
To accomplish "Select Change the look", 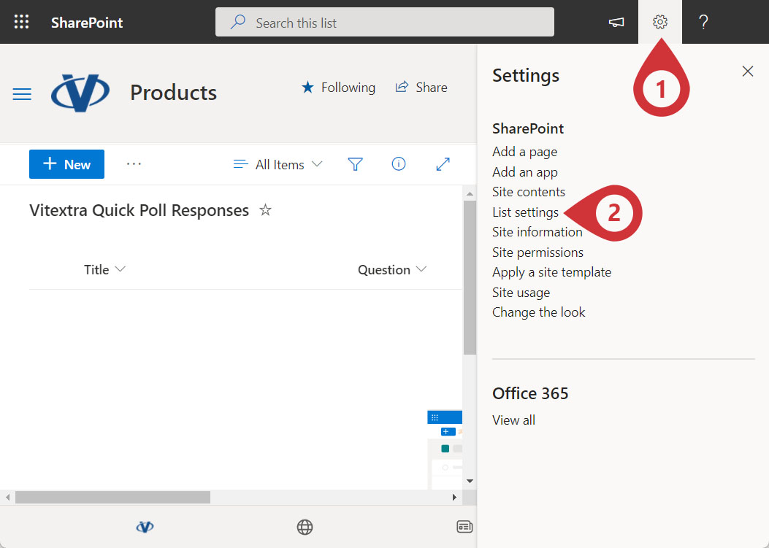I will click(x=538, y=312).
